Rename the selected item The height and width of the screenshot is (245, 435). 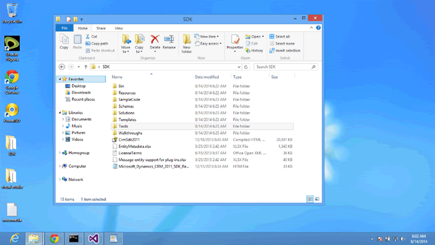(169, 42)
